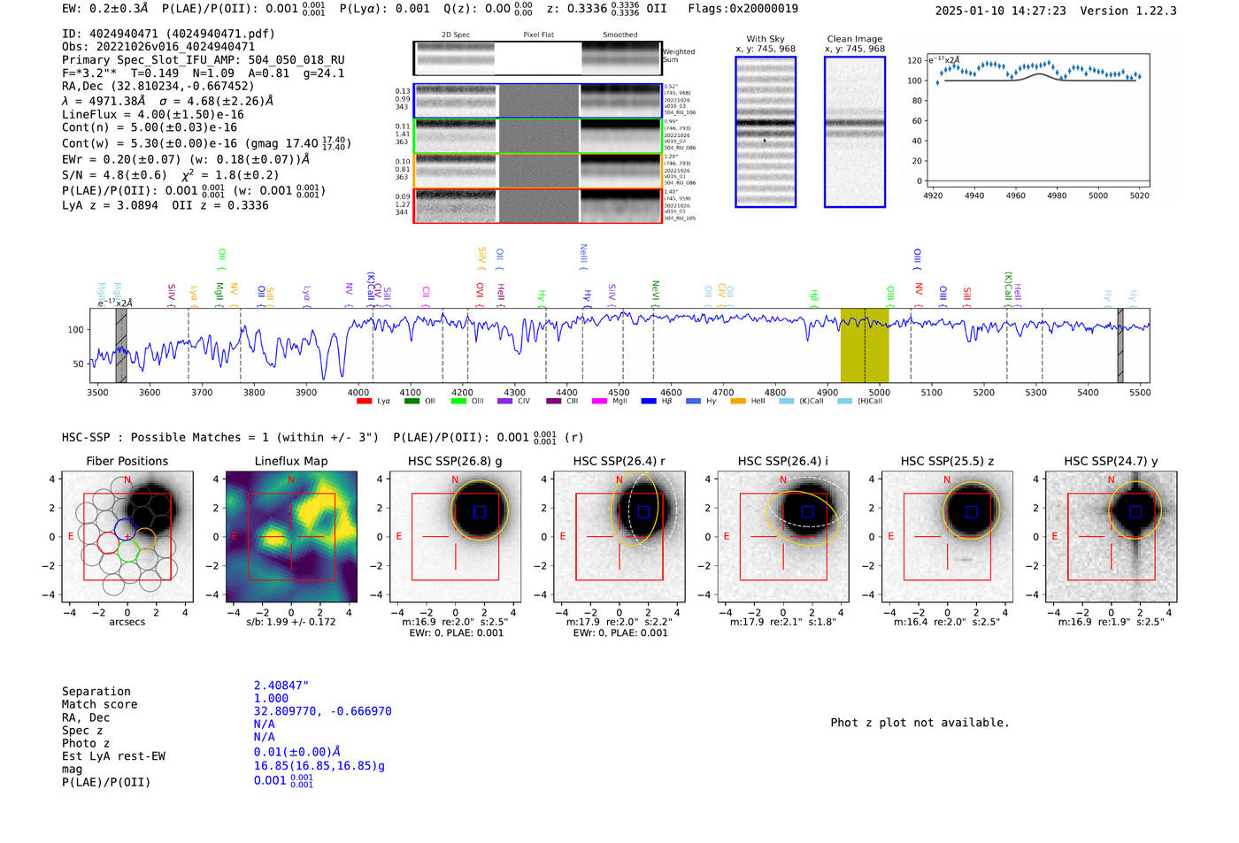Open the HSC SSP(26.4) r image
Viewport: 1239px width, 843px height.
[x=619, y=537]
